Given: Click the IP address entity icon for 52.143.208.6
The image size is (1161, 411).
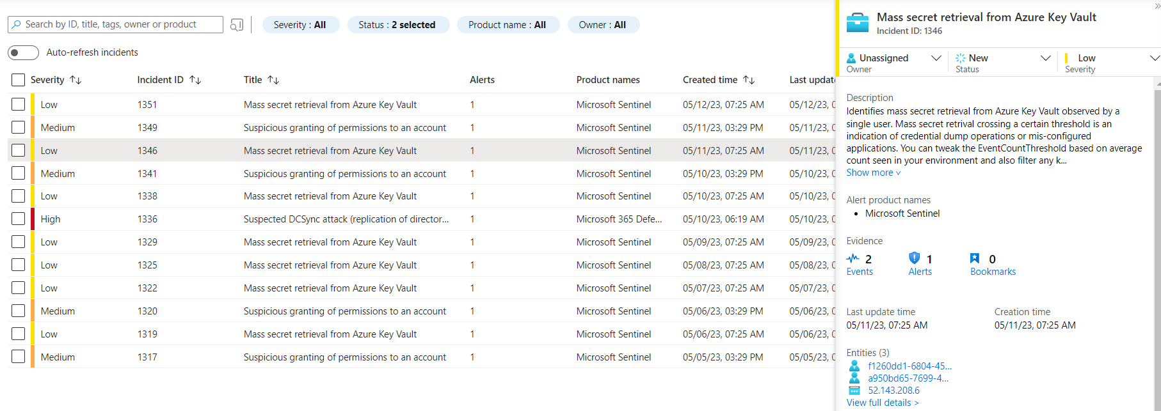Looking at the screenshot, I should click(x=854, y=391).
